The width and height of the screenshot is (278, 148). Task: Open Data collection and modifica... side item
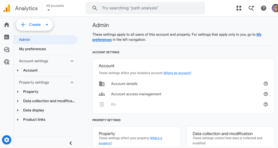pos(49,101)
